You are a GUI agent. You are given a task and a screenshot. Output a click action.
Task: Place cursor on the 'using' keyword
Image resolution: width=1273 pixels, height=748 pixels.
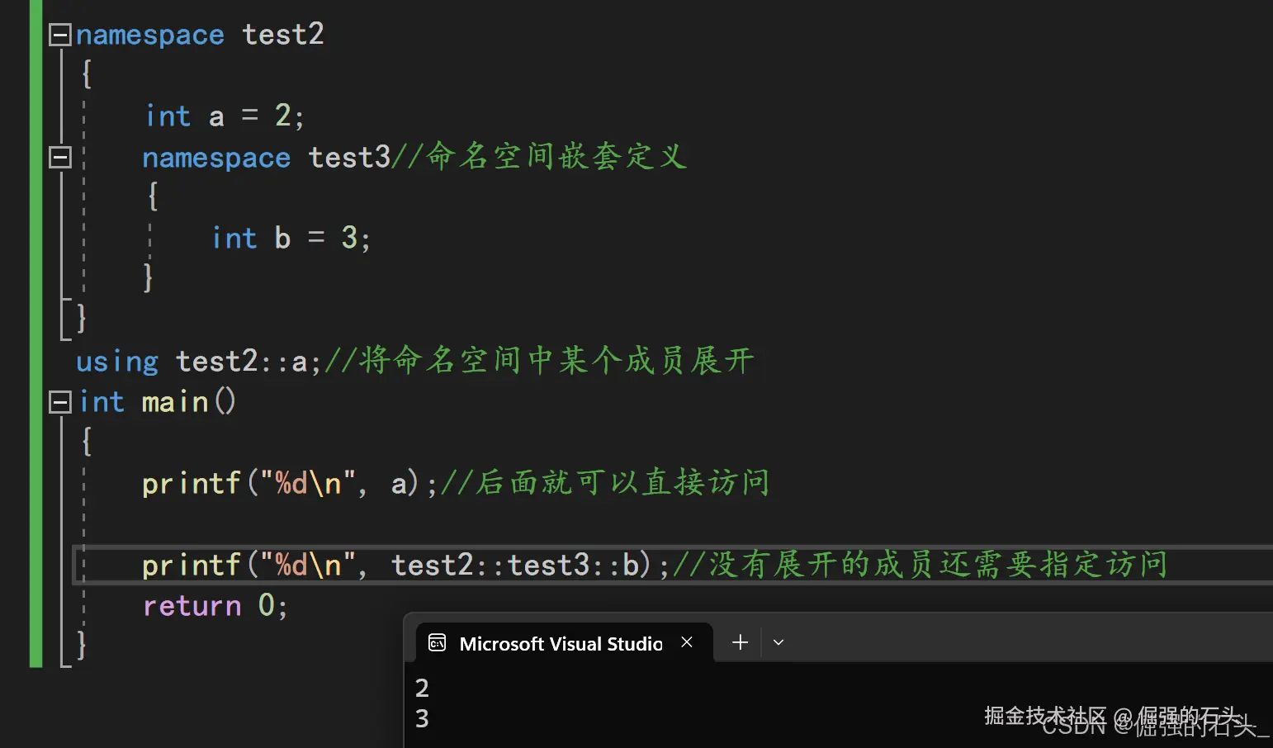116,362
